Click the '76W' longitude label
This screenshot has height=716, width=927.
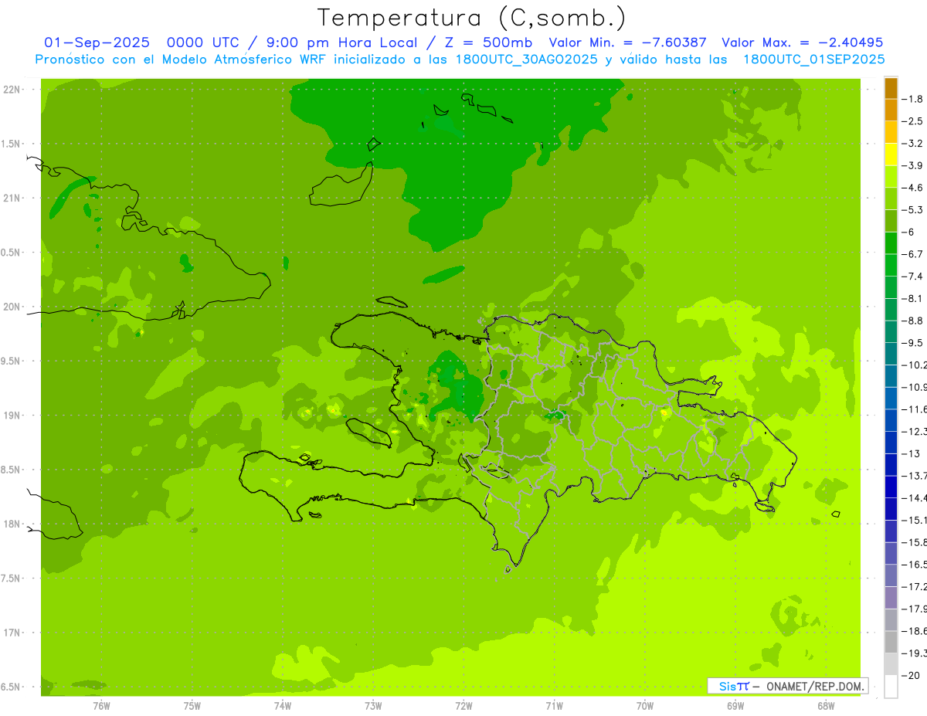point(101,706)
